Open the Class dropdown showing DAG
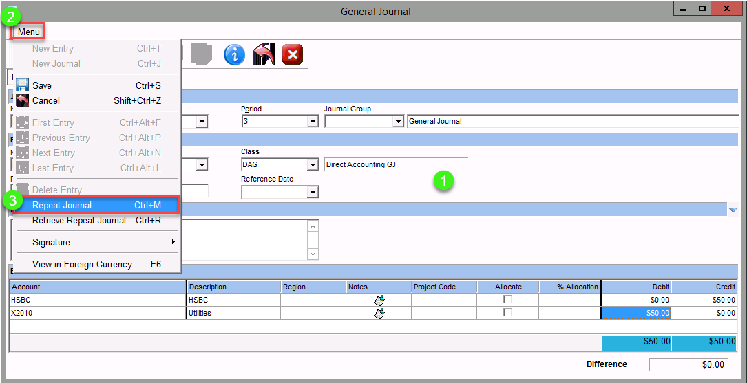747x383 pixels. (x=313, y=165)
